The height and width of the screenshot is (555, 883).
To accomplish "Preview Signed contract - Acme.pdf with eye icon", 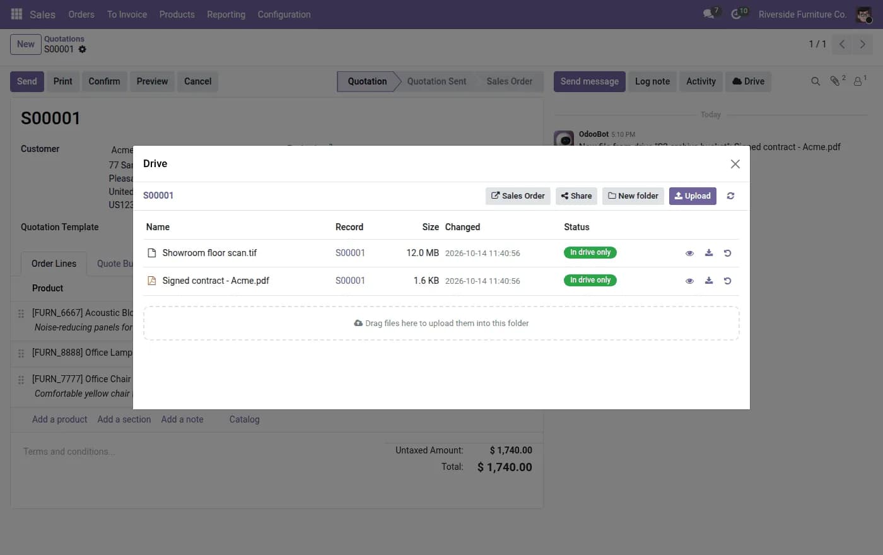I will tap(689, 281).
